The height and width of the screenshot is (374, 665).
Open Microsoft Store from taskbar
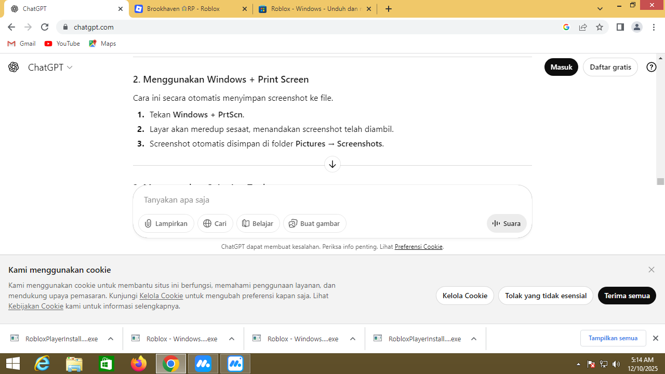click(x=107, y=364)
